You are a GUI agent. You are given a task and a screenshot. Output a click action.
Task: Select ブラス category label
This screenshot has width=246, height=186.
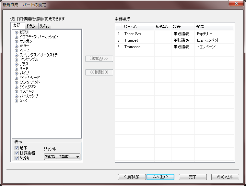click(x=24, y=64)
